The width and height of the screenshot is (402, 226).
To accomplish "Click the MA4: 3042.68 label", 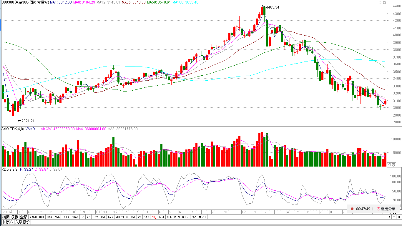I will click(61, 2).
